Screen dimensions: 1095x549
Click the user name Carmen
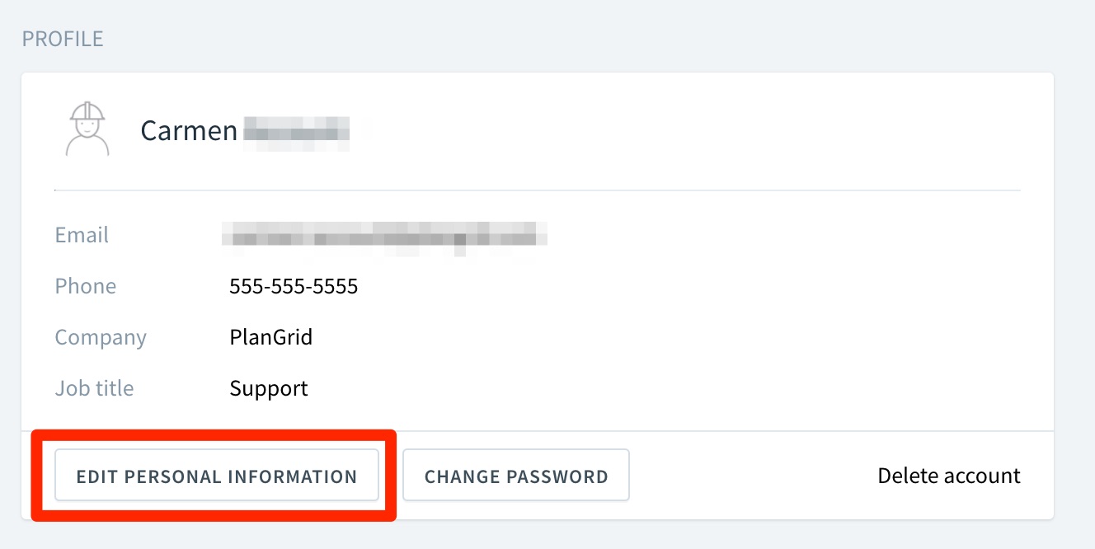189,130
